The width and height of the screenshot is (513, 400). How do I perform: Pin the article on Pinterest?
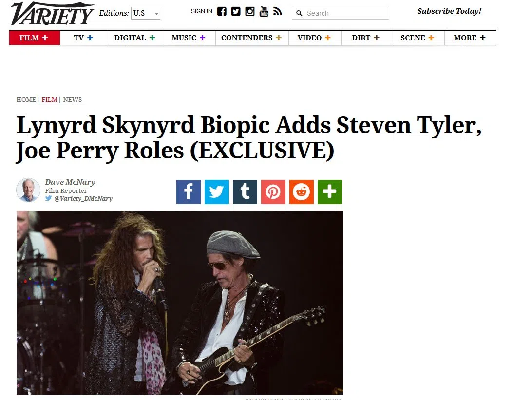pos(273,191)
